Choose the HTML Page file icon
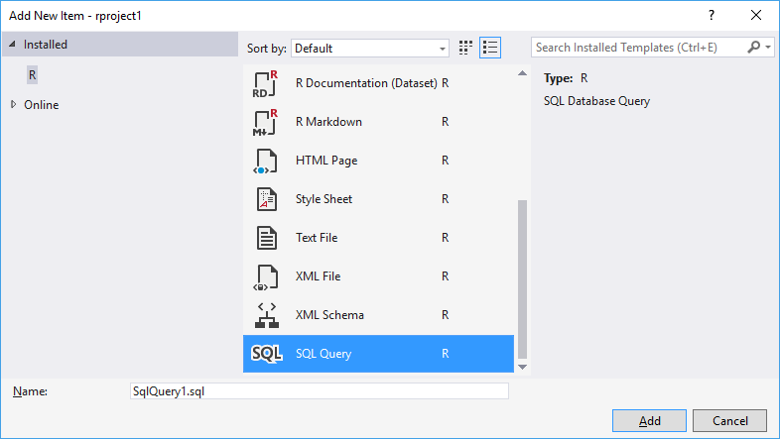780x439 pixels. coord(266,161)
